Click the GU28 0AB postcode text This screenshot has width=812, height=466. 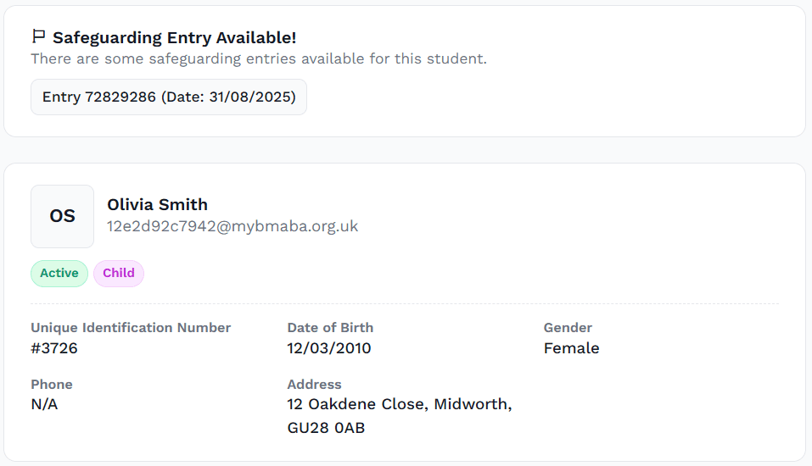pos(327,428)
